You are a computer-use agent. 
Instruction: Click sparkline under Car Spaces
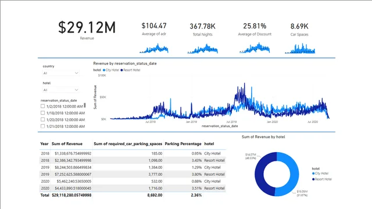tap(300, 48)
